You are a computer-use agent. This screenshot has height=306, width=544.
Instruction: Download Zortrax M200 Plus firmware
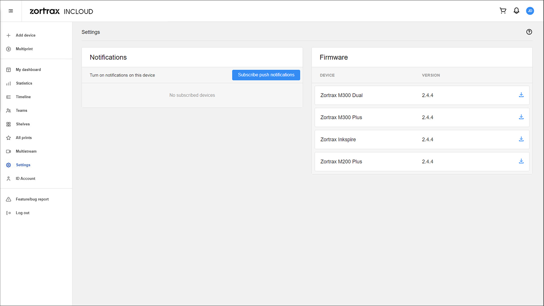[521, 161]
